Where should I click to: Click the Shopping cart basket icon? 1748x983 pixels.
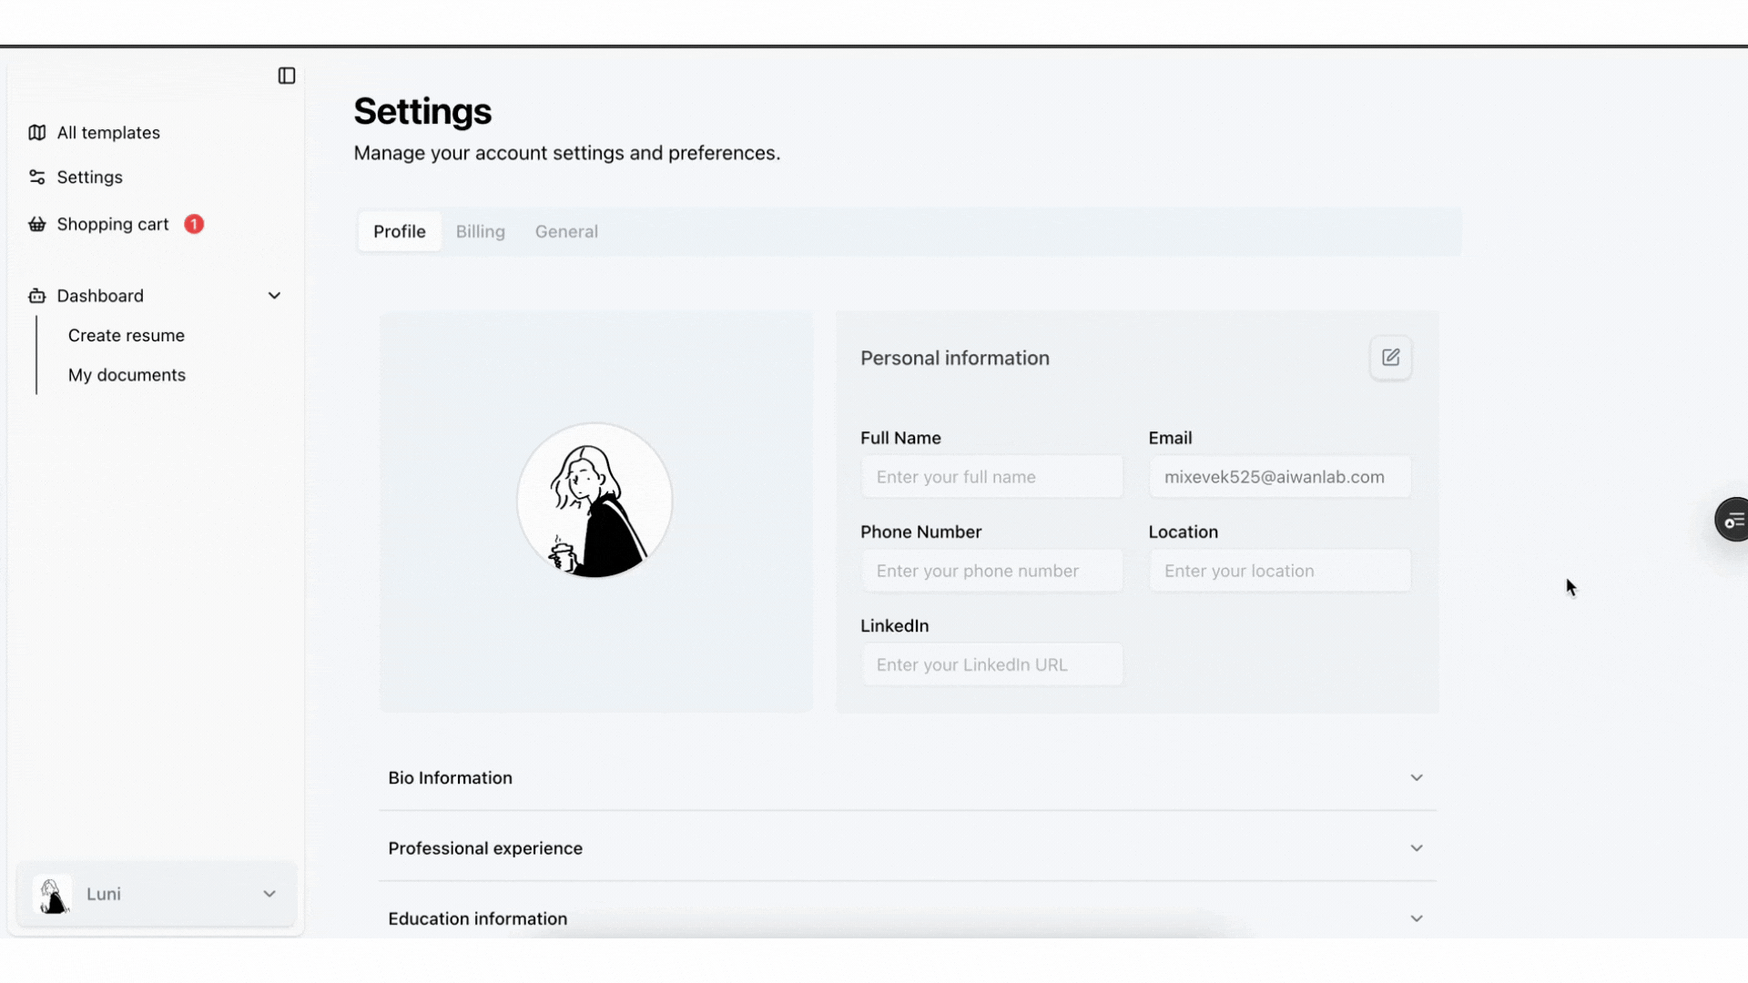coord(36,225)
